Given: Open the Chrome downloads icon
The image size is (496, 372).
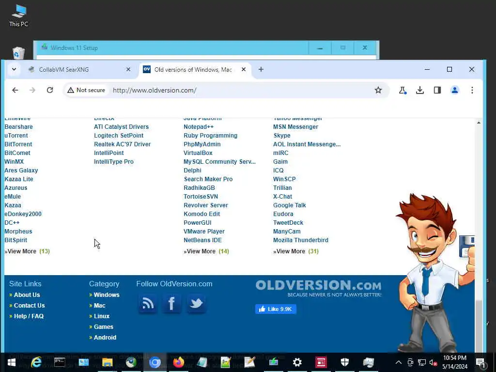Looking at the screenshot, I should pyautogui.click(x=420, y=90).
